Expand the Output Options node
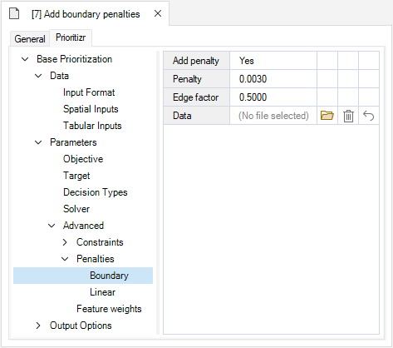 [38, 326]
